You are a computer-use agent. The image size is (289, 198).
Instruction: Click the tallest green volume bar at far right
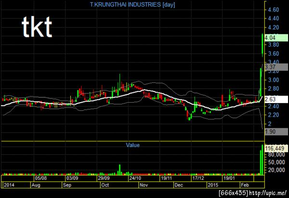point(263,159)
